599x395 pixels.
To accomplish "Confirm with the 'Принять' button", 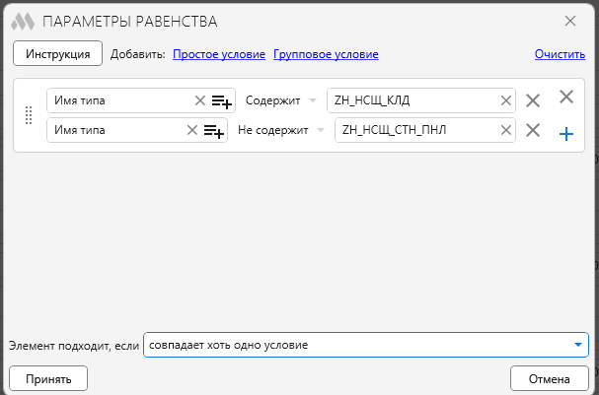I will (48, 378).
